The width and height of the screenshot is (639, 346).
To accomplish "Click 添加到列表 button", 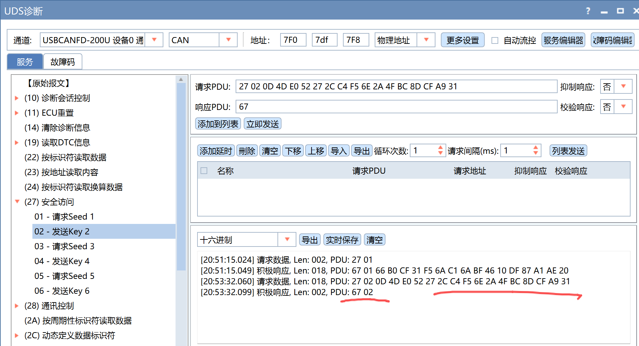I will coord(218,124).
